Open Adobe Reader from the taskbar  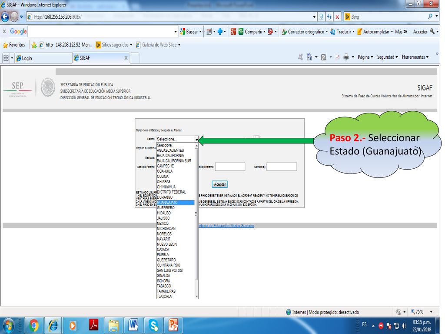(94, 325)
